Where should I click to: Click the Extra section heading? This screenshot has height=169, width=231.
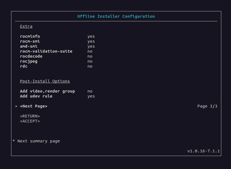pyautogui.click(x=26, y=26)
